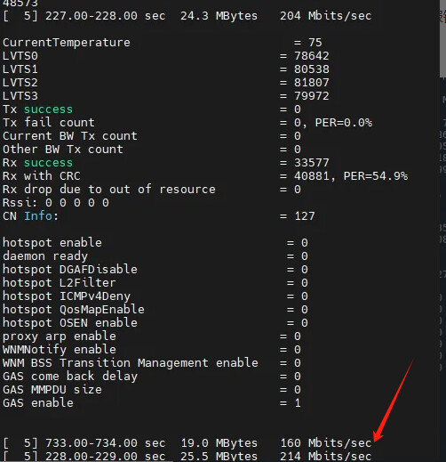This screenshot has width=446, height=462.
Task: Click 'WNM BSS Transition Management enable' line
Action: pyautogui.click(x=152, y=363)
